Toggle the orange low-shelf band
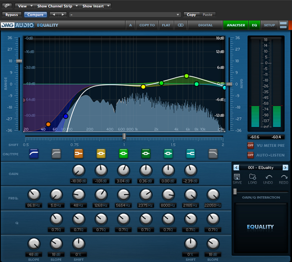This screenshot has height=262, width=292. 78,154
